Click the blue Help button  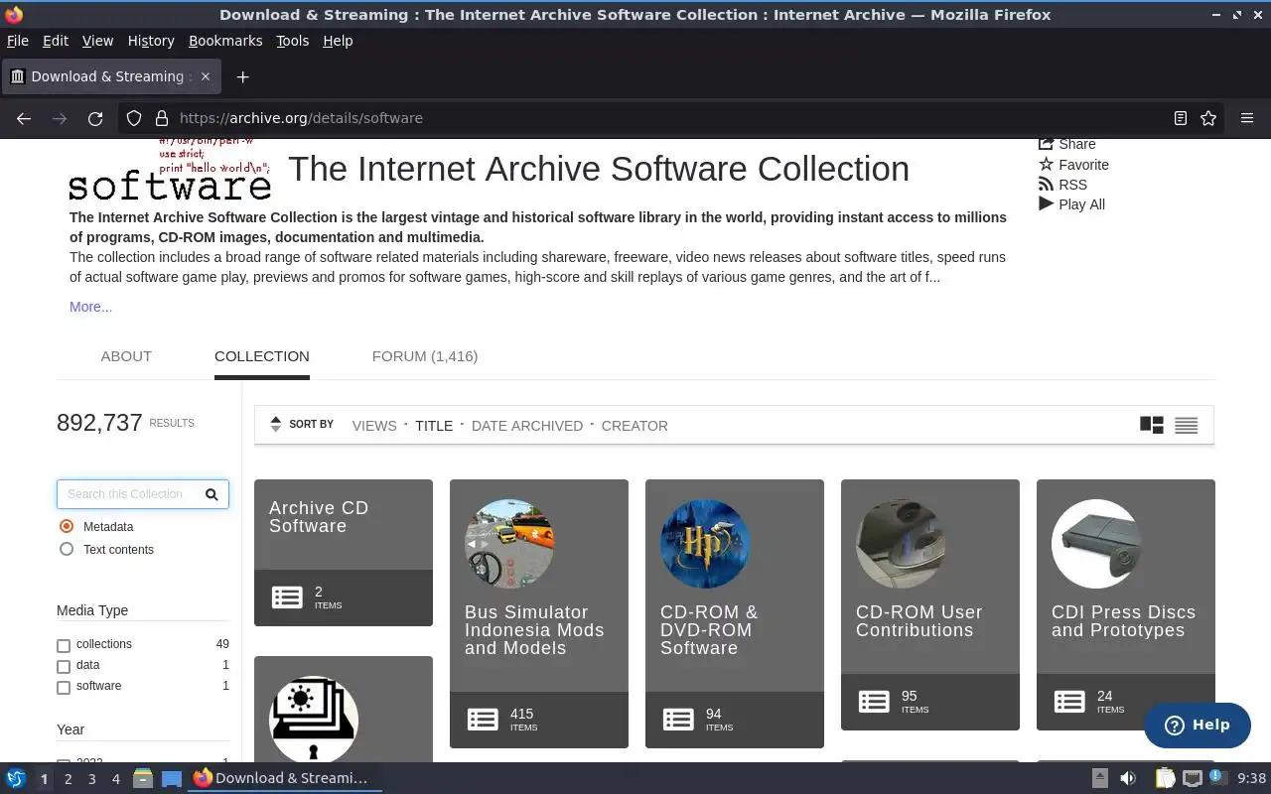point(1197,725)
